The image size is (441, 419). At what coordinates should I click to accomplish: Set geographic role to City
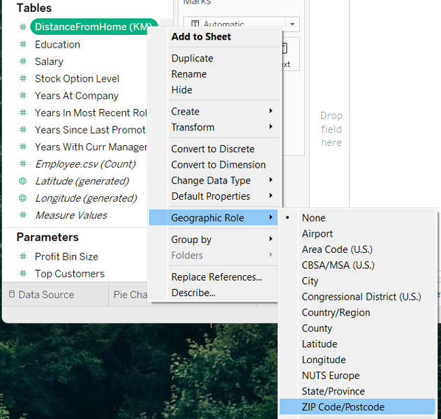click(x=310, y=281)
